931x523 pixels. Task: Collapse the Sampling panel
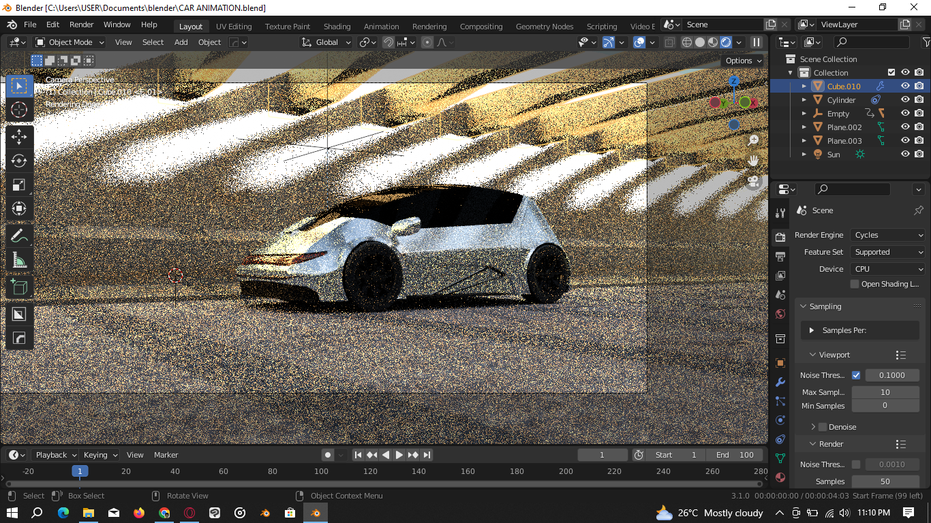pos(804,306)
